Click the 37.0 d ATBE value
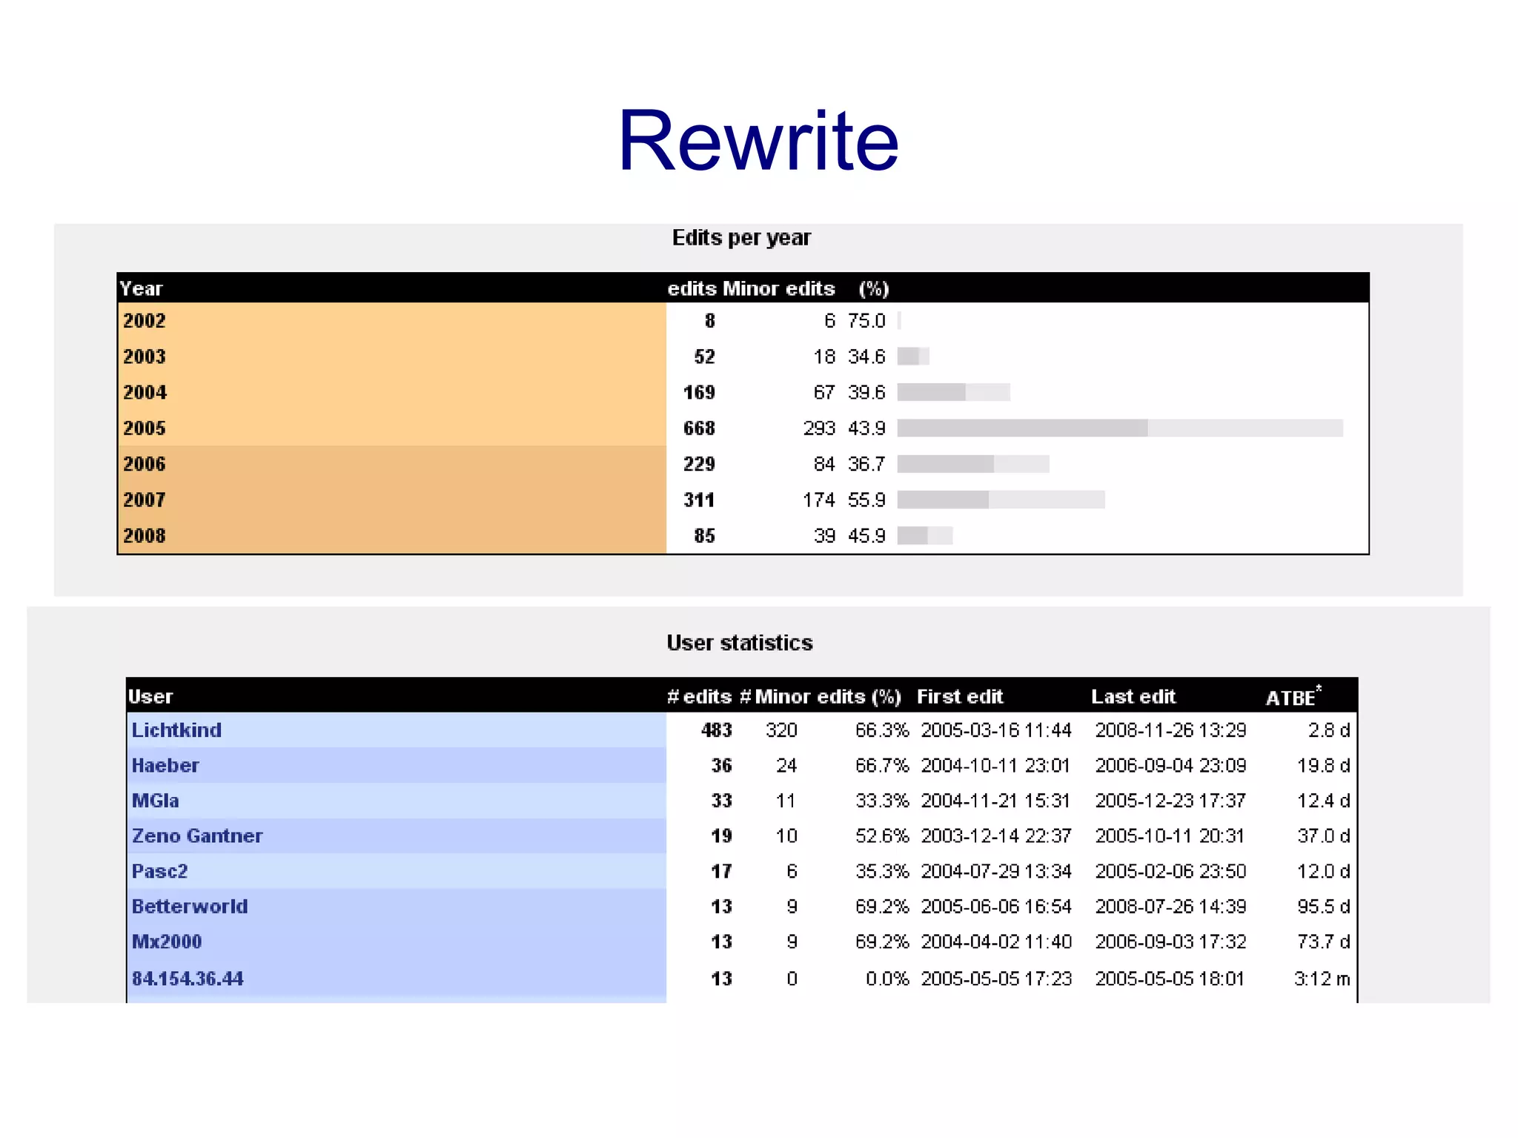The height and width of the screenshot is (1138, 1518). tap(1323, 836)
